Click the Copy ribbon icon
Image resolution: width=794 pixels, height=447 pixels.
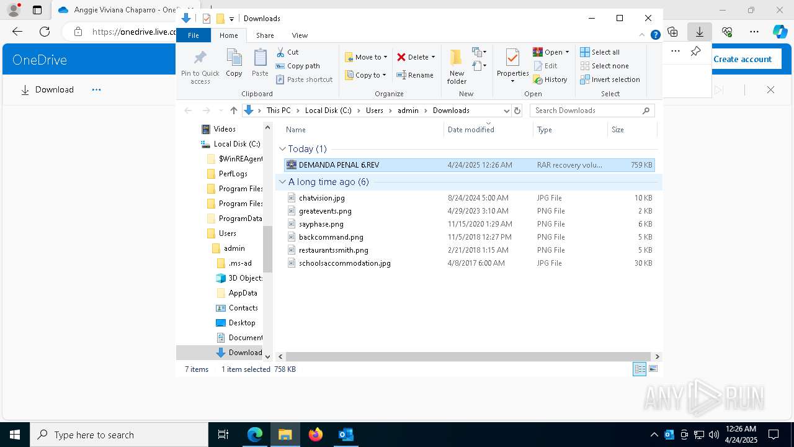point(234,63)
